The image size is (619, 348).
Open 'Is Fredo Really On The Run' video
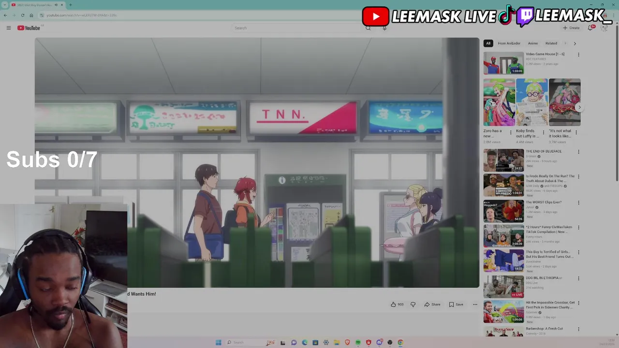pyautogui.click(x=503, y=185)
